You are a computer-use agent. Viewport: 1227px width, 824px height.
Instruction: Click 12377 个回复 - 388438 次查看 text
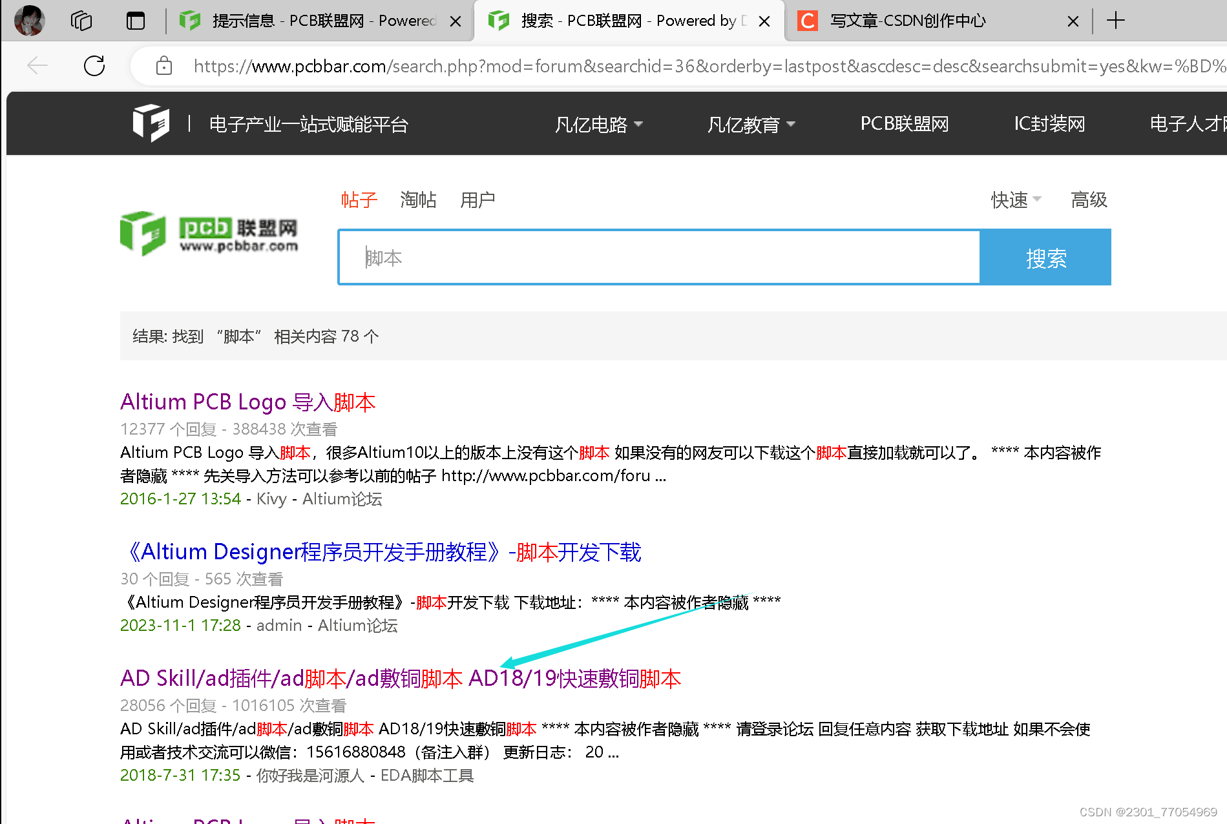(229, 429)
